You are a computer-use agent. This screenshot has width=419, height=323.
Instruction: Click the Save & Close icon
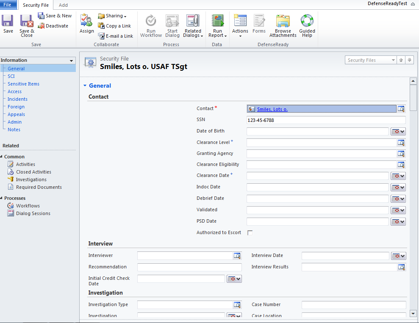click(x=27, y=24)
